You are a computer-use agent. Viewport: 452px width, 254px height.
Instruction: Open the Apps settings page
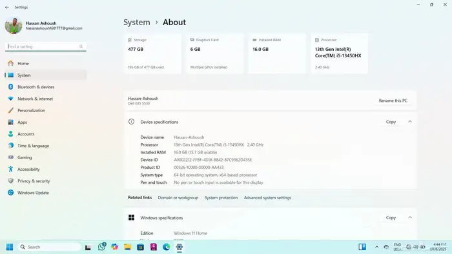click(46, 122)
